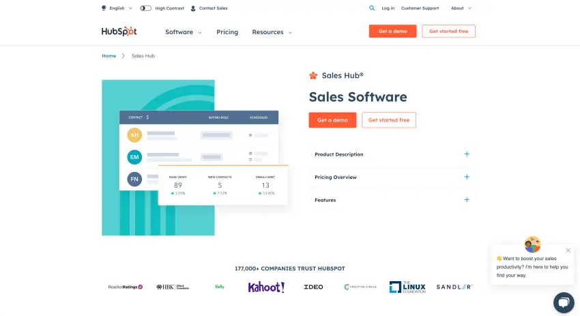Click header Get a demo button
The height and width of the screenshot is (316, 580).
pyautogui.click(x=392, y=31)
